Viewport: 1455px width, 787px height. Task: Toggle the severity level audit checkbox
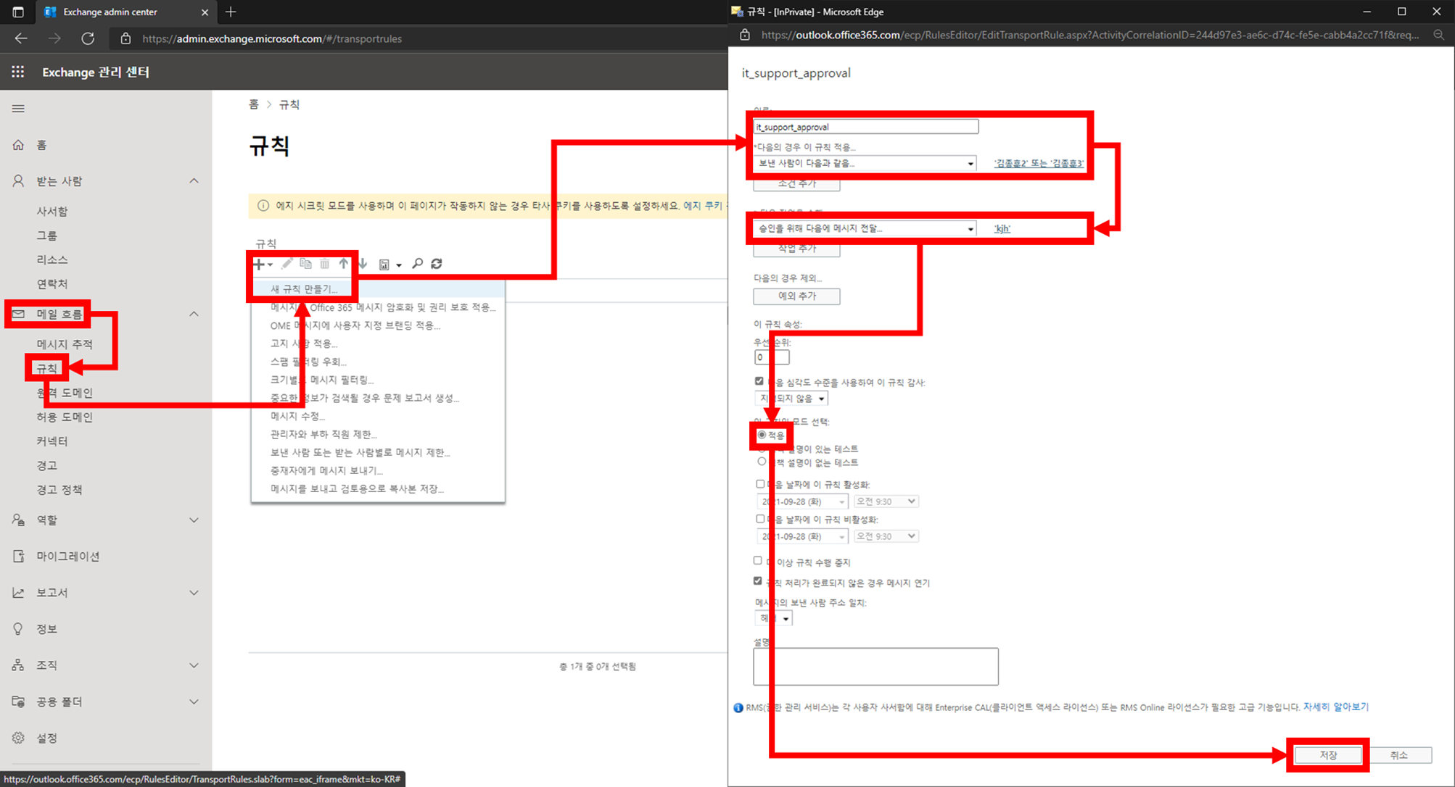pos(759,381)
